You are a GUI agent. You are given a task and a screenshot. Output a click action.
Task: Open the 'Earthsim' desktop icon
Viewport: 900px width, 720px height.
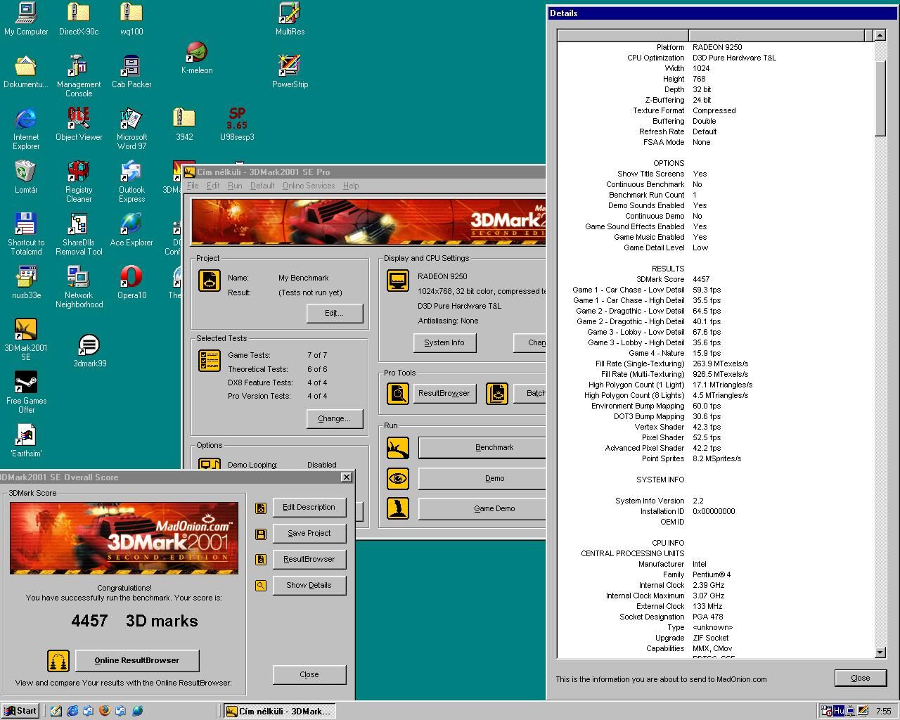click(26, 441)
